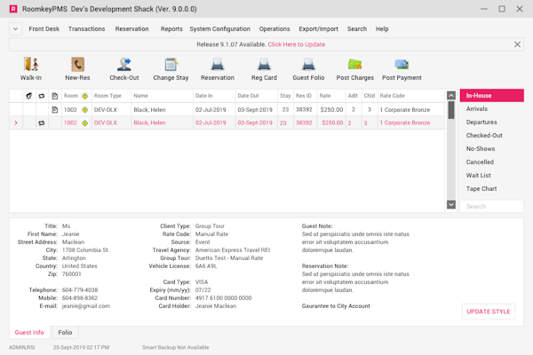Click the 'Click Here to Update' link

click(x=297, y=44)
